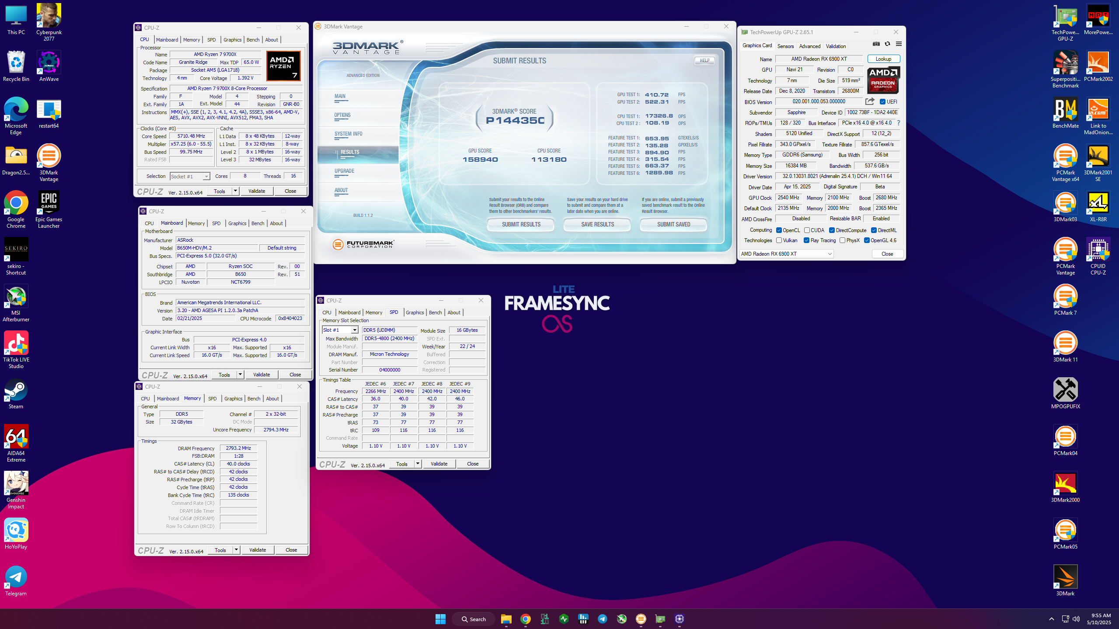Toggle the UEFI checkbox in GPU-Z
1119x629 pixels.
[x=882, y=101]
